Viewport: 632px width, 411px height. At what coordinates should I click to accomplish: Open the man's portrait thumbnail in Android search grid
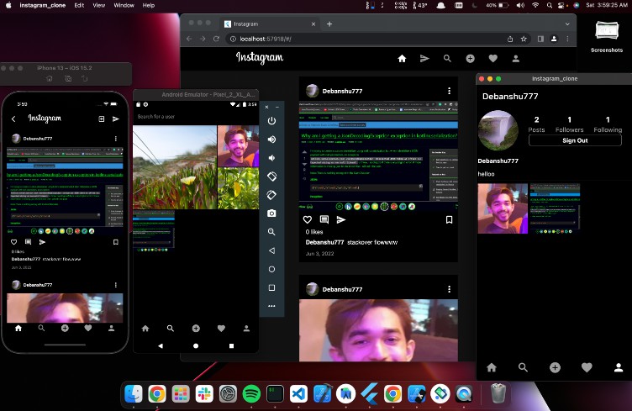click(238, 146)
